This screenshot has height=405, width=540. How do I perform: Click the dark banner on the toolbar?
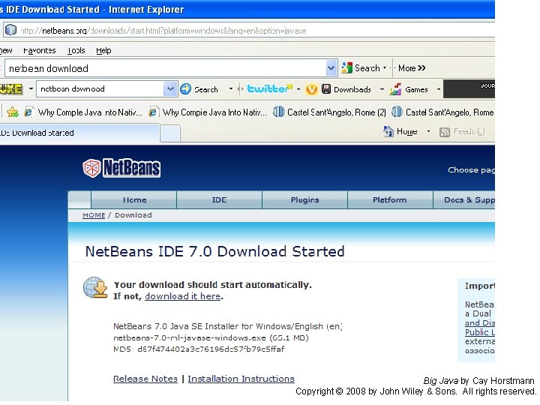[469, 89]
